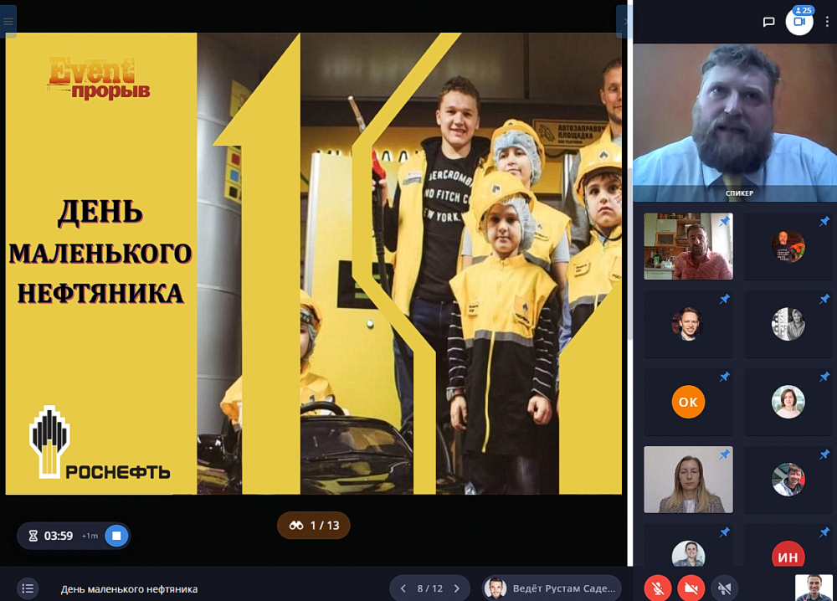837x601 pixels.
Task: Unpin the woman-with-glasses avatar tile
Action: pyautogui.click(x=724, y=532)
